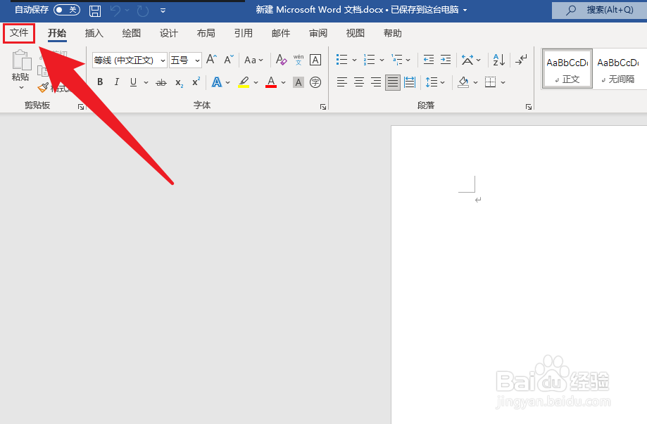Turn on 自动保存 switch
Image resolution: width=647 pixels, height=424 pixels.
67,9
